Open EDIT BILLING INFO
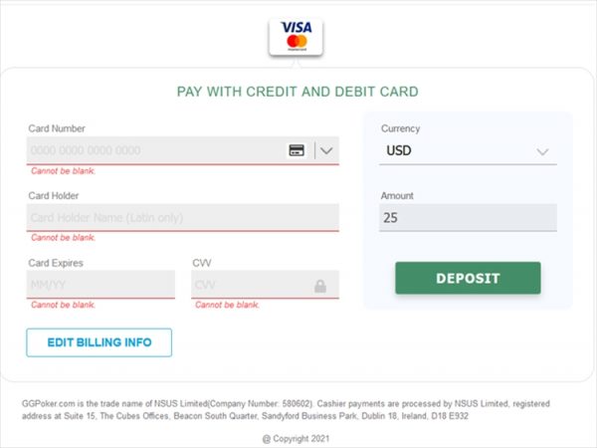Screen dimensions: 597x448 99,342
